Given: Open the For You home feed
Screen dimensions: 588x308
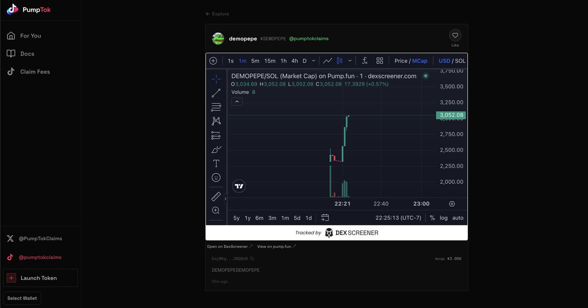Looking at the screenshot, I should pos(30,36).
